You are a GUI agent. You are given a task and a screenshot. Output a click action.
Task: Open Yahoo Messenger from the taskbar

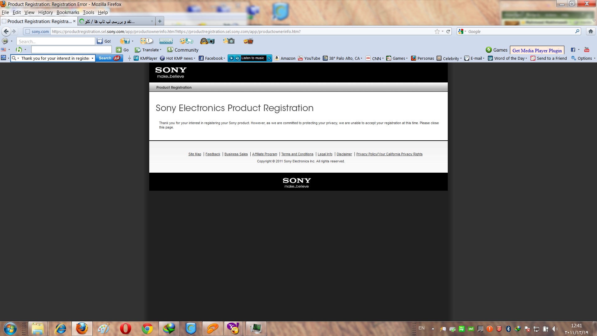[234, 329]
